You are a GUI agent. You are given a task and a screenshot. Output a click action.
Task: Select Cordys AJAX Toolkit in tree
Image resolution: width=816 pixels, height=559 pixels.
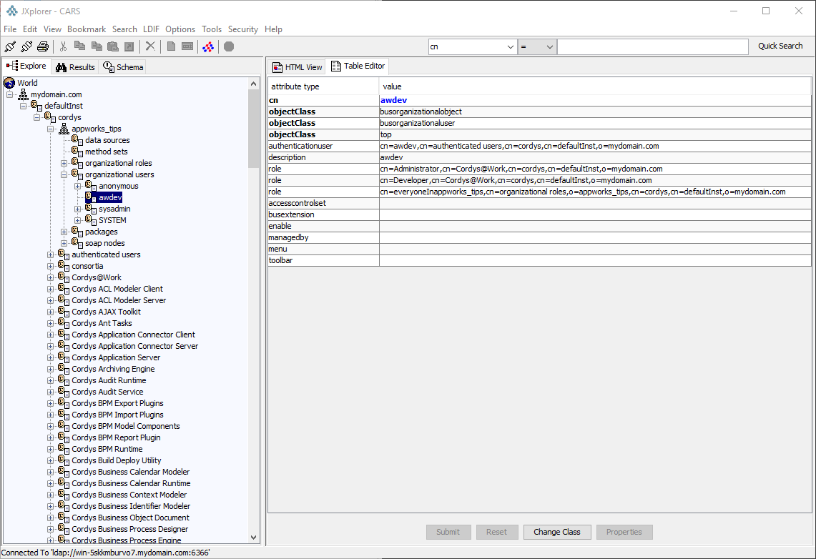pyautogui.click(x=106, y=312)
